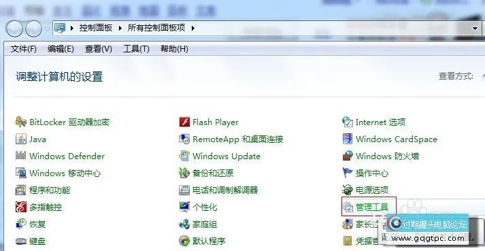Open the 操作中心 link
485x251 pixels.
pyautogui.click(x=372, y=173)
